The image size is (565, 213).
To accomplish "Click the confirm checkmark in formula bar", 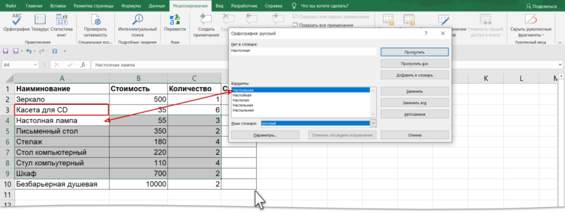I will click(x=70, y=65).
